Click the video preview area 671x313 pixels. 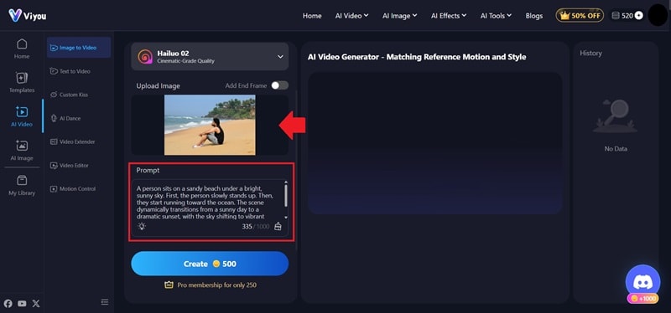pyautogui.click(x=434, y=143)
